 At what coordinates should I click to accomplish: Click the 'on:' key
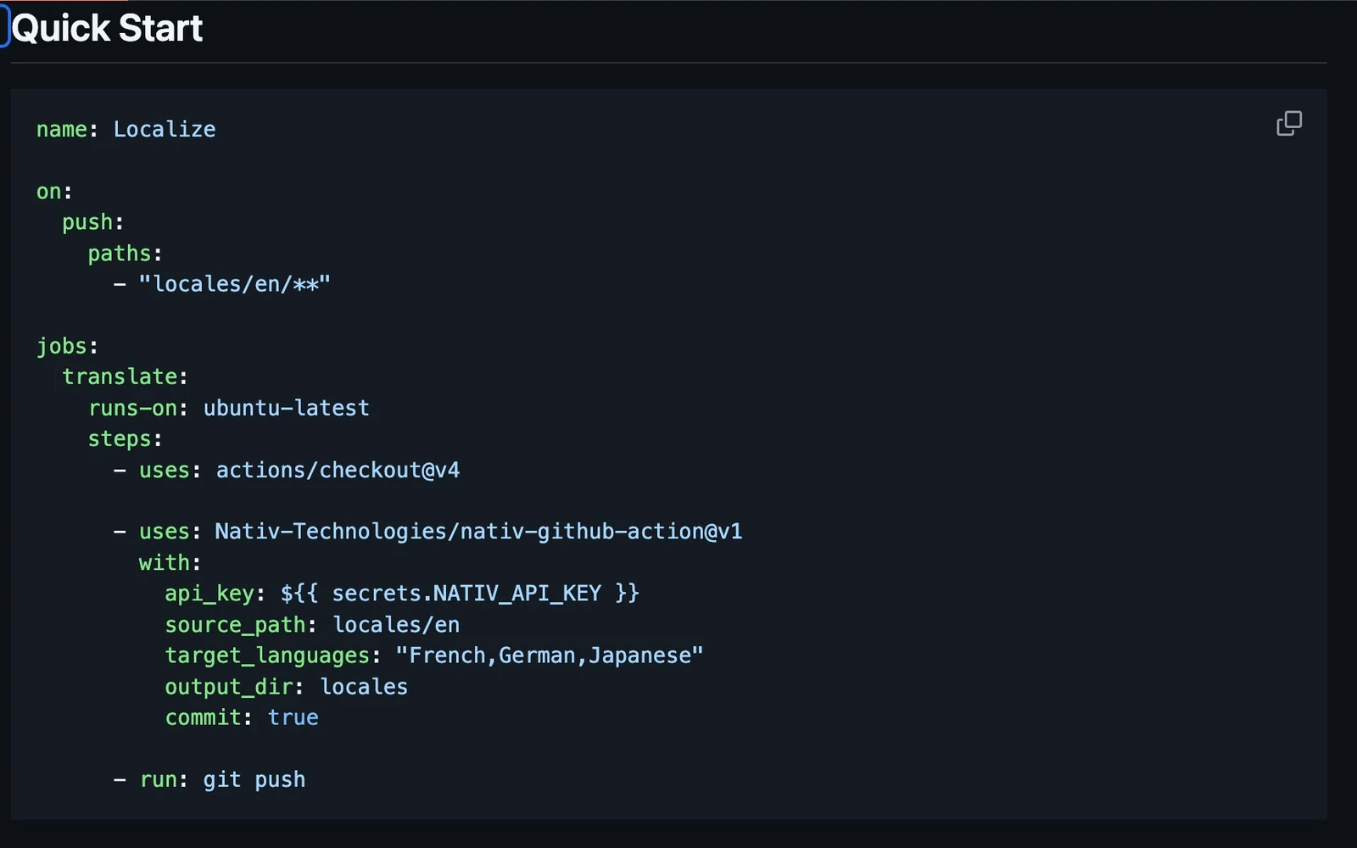54,192
